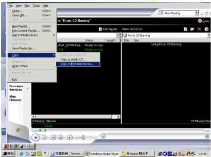The image size is (211, 157).
Task: Click the Status column header
Action: click(x=94, y=40)
